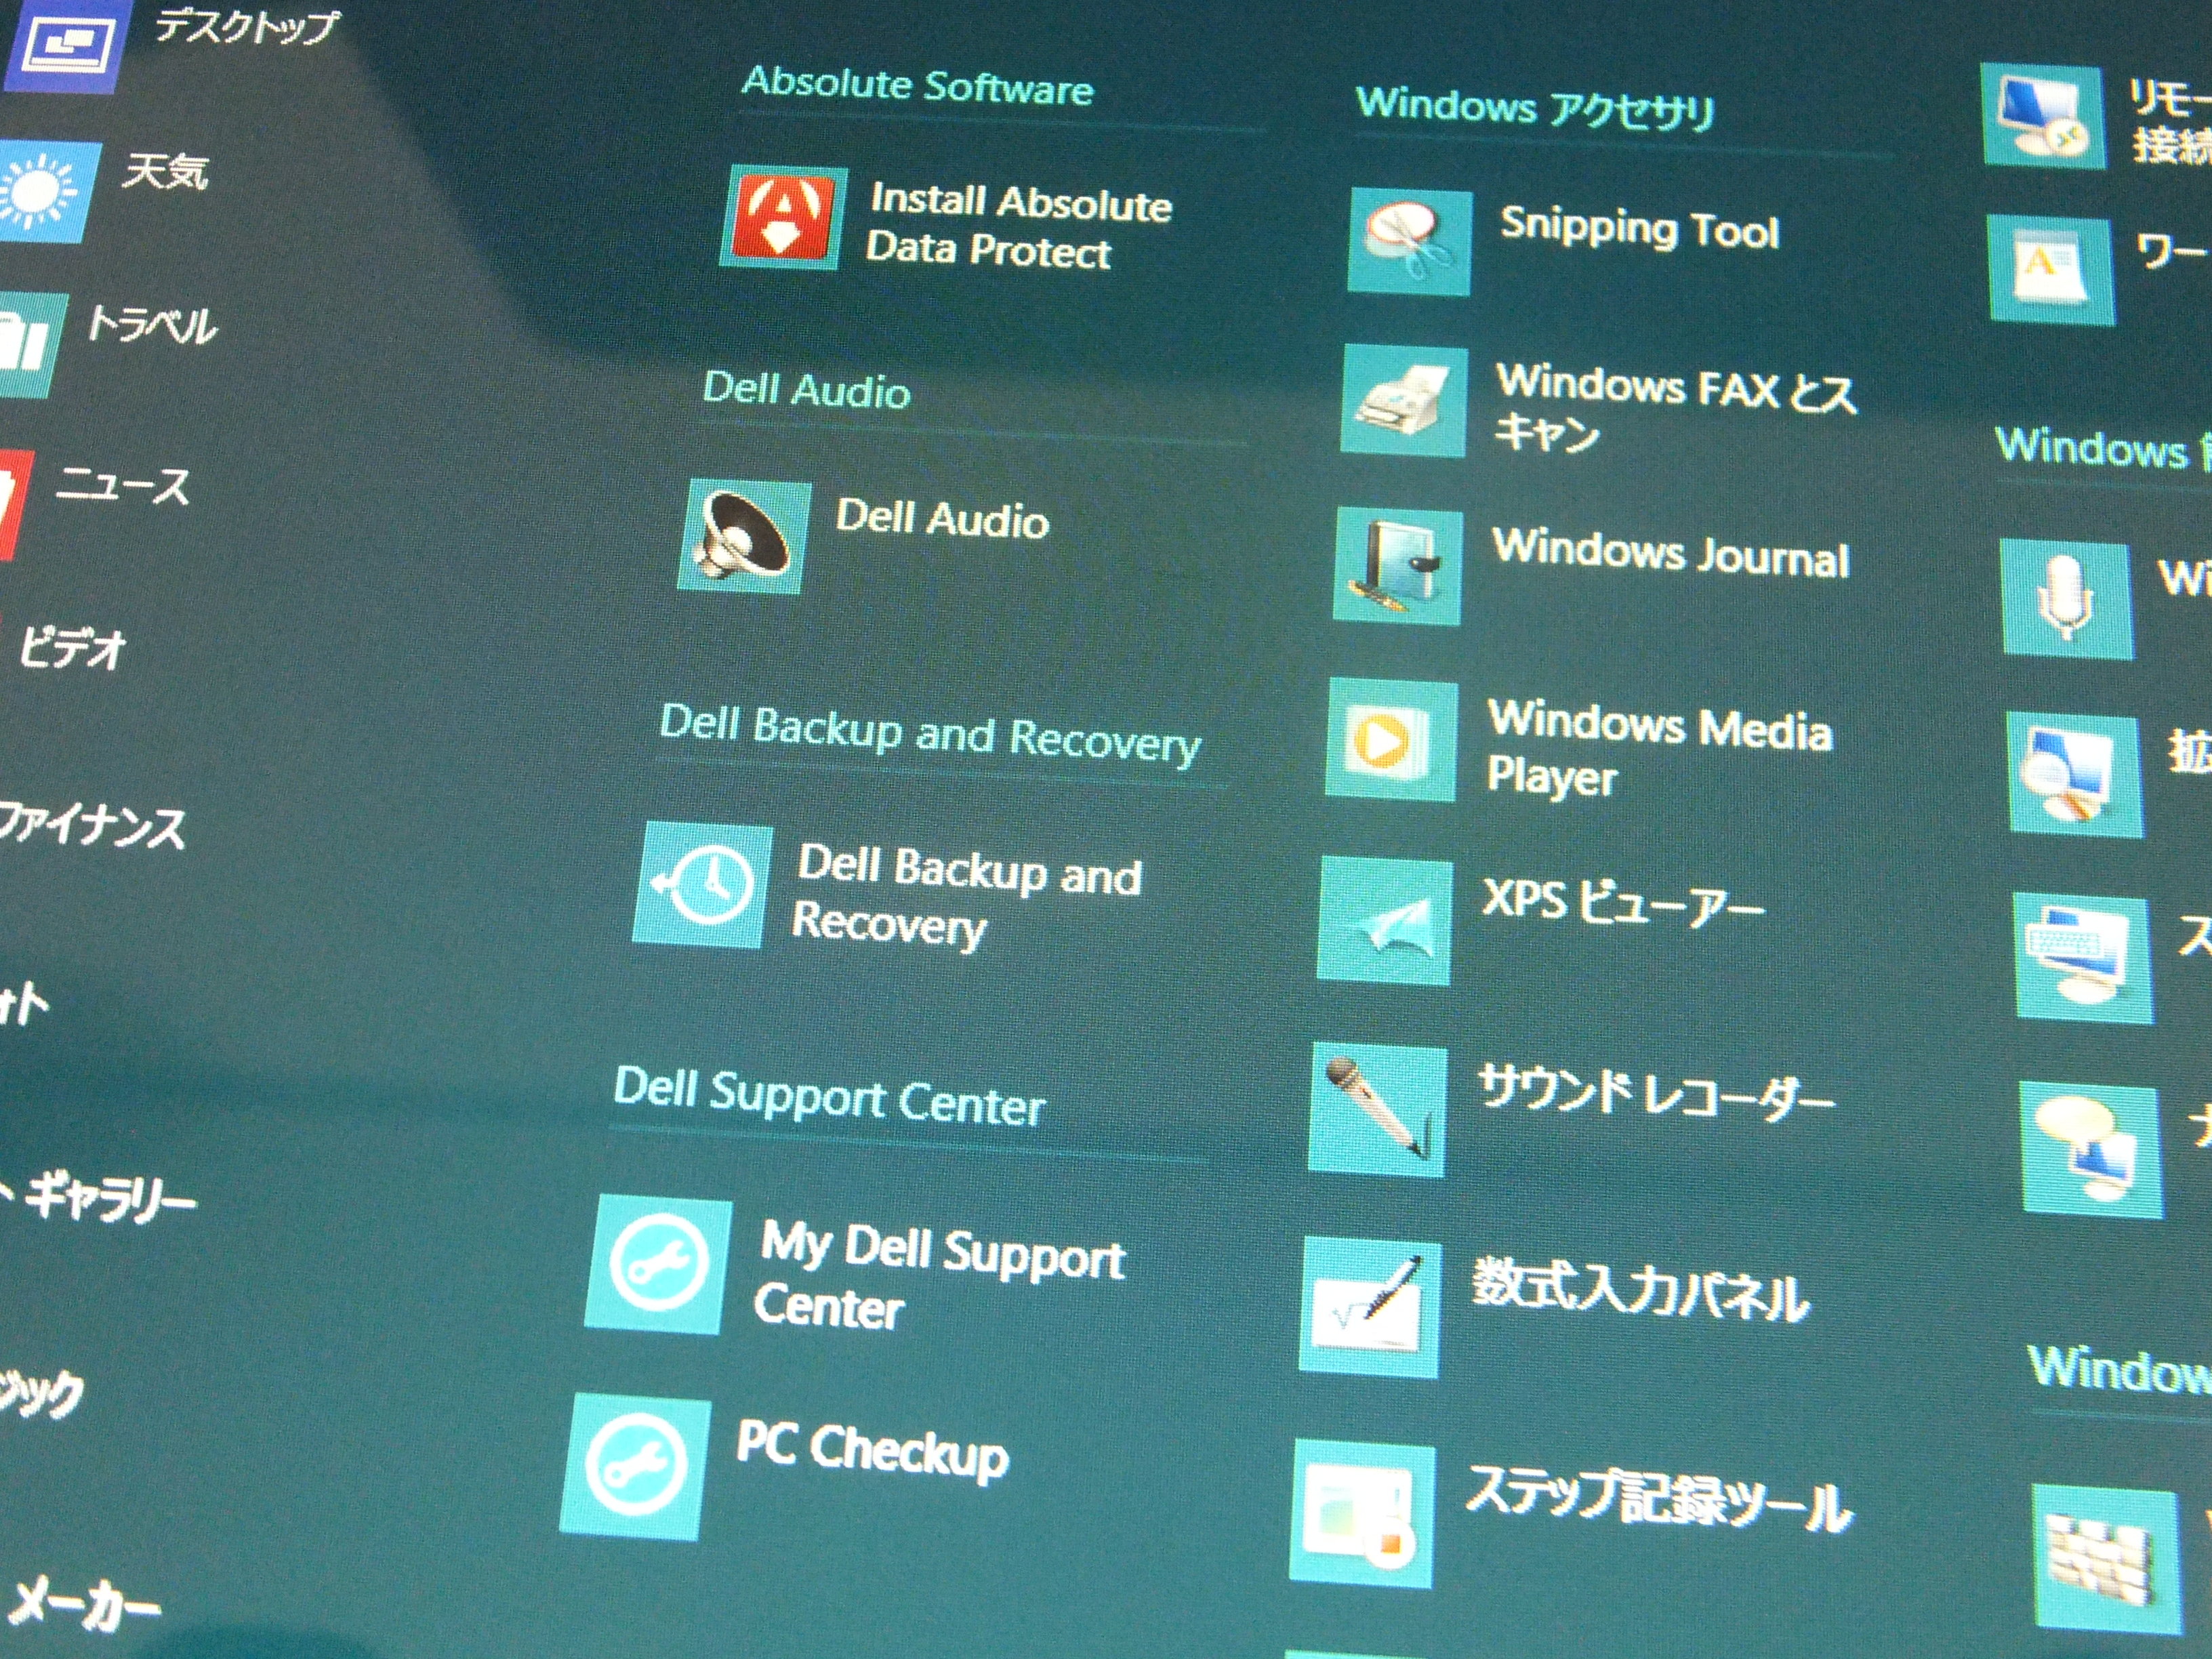Launch the PC Checkup wrench icon
This screenshot has width=2212, height=1659.
click(x=634, y=1467)
